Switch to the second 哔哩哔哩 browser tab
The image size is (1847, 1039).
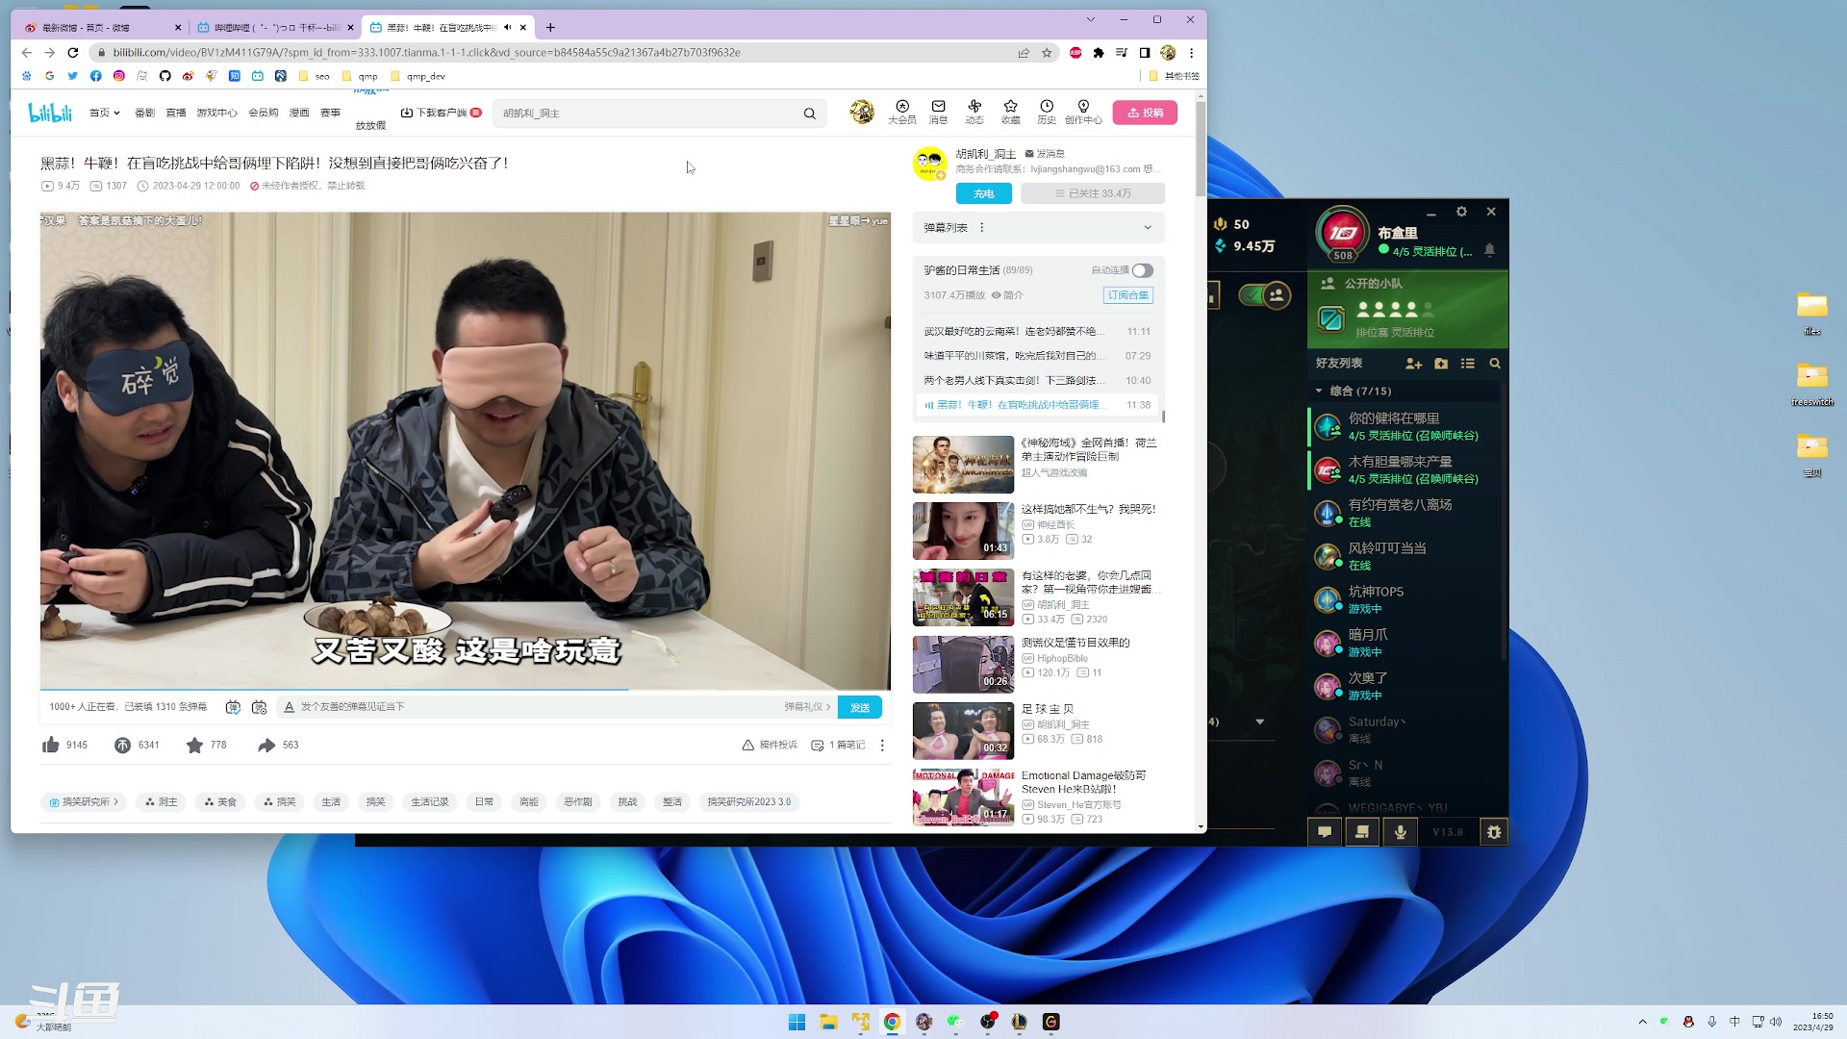point(274,28)
